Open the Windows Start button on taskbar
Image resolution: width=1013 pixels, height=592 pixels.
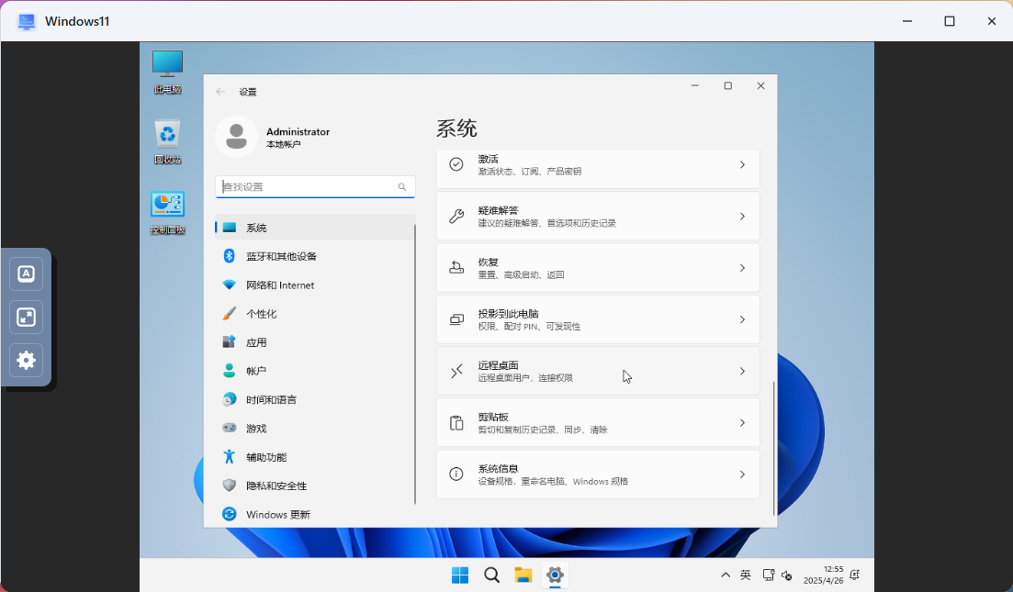pos(460,575)
